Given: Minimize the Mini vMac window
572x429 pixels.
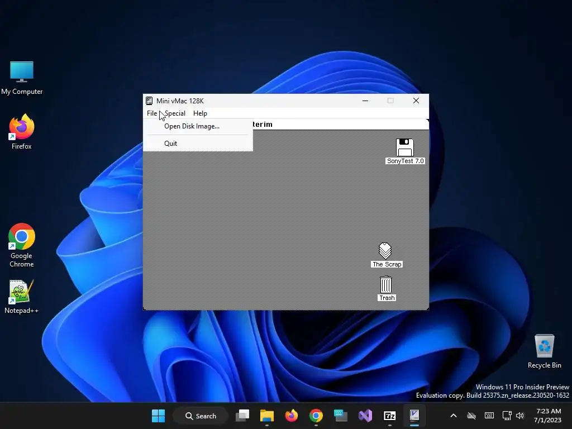Looking at the screenshot, I should pos(365,101).
